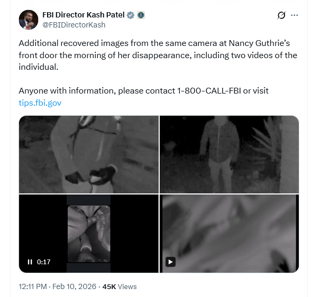Click the vertical doorbell video frame

(x=89, y=234)
